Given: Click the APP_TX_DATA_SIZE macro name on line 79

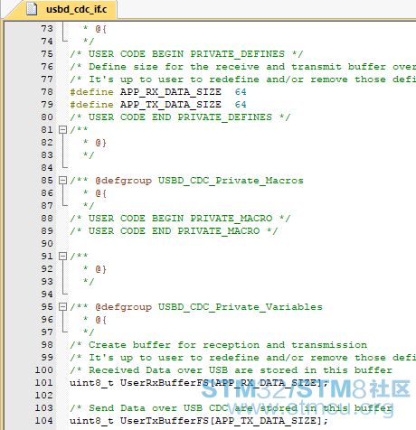Looking at the screenshot, I should 171,105.
